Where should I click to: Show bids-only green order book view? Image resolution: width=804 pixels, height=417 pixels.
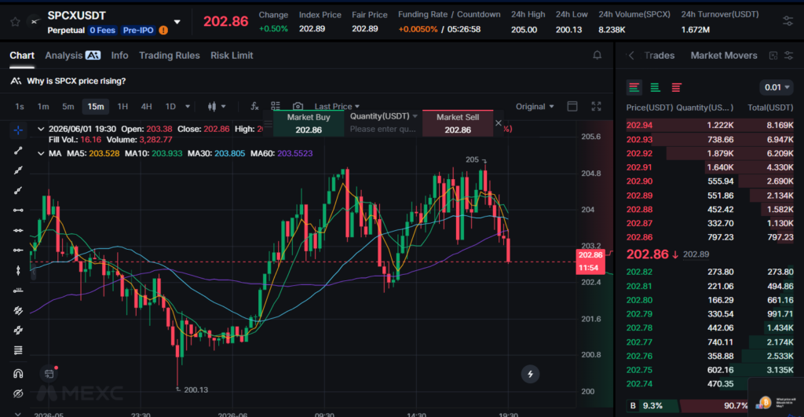pyautogui.click(x=656, y=88)
